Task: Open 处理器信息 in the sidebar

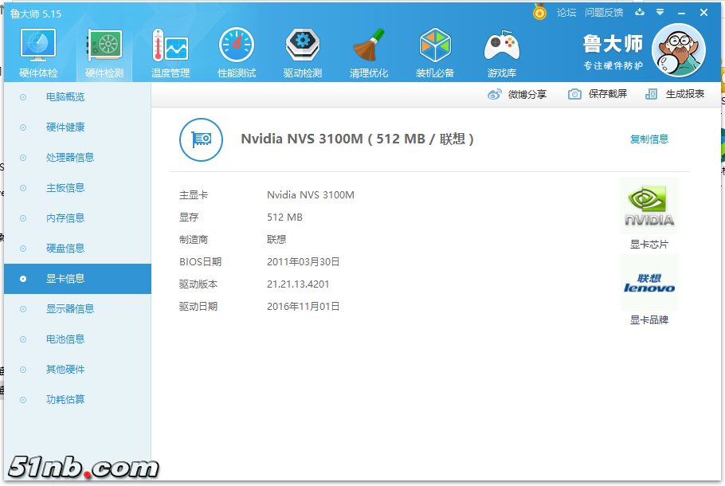Action: [70, 158]
